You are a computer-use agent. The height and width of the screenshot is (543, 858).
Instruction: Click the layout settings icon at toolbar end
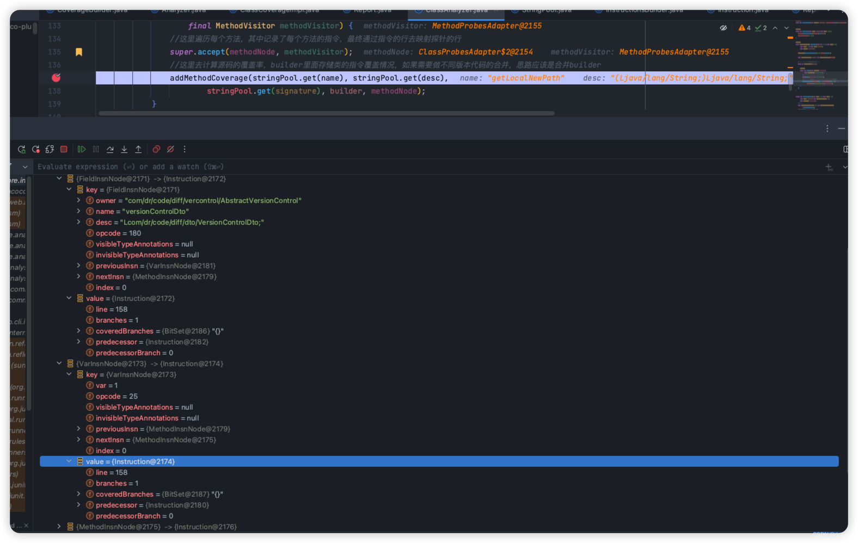point(845,149)
